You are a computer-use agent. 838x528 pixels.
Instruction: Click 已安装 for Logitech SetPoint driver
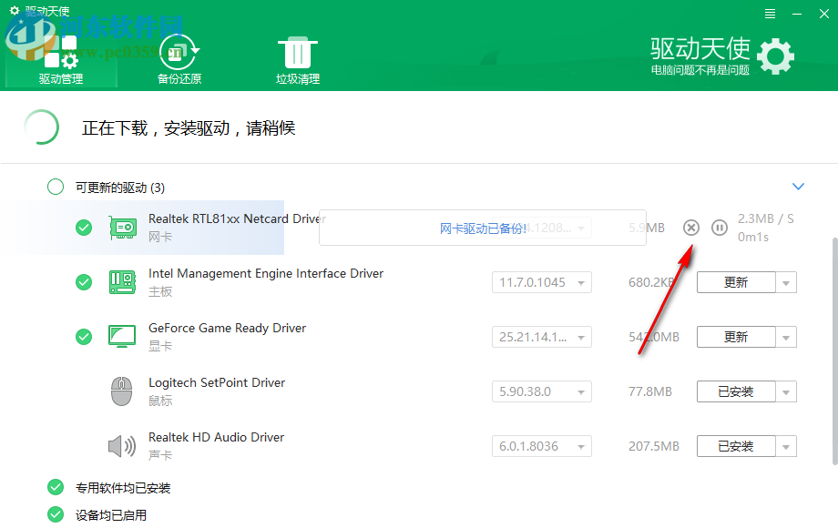pos(738,391)
